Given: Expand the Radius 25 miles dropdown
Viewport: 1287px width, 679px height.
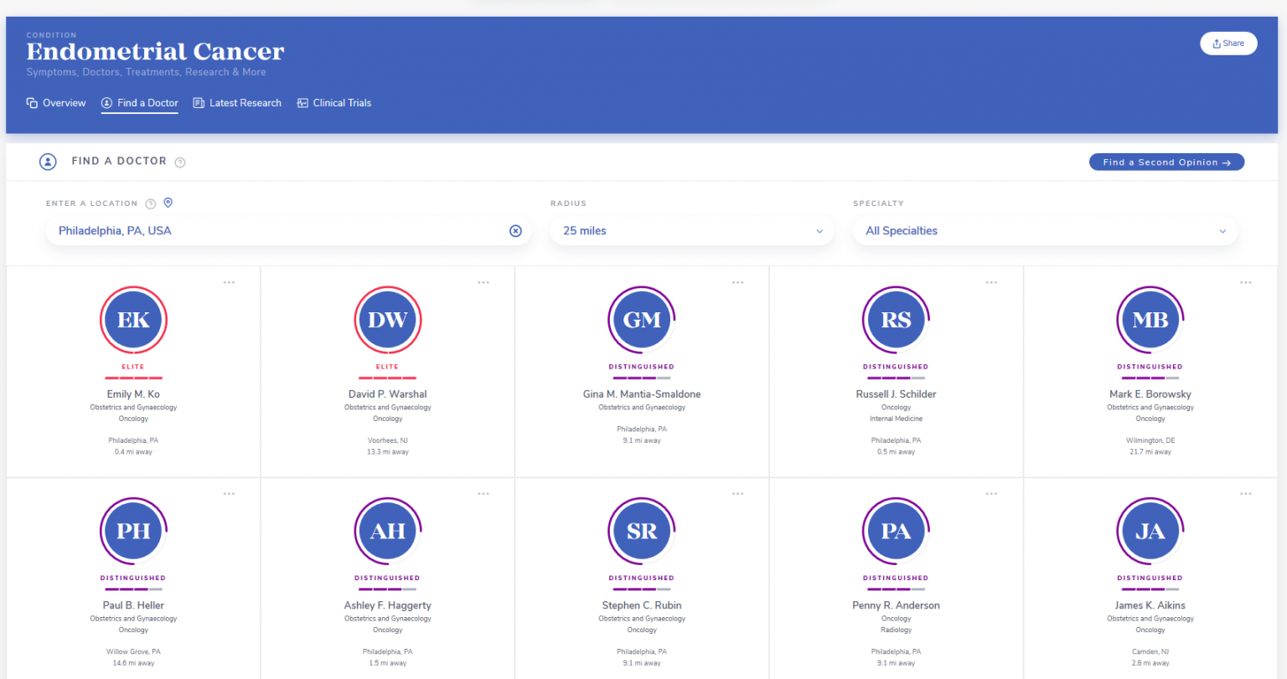Looking at the screenshot, I should tap(691, 231).
